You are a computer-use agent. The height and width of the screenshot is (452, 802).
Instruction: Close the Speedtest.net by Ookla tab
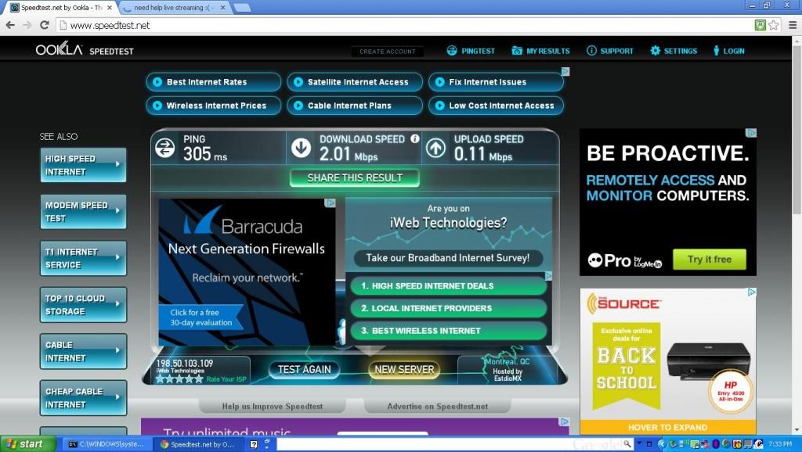point(109,8)
